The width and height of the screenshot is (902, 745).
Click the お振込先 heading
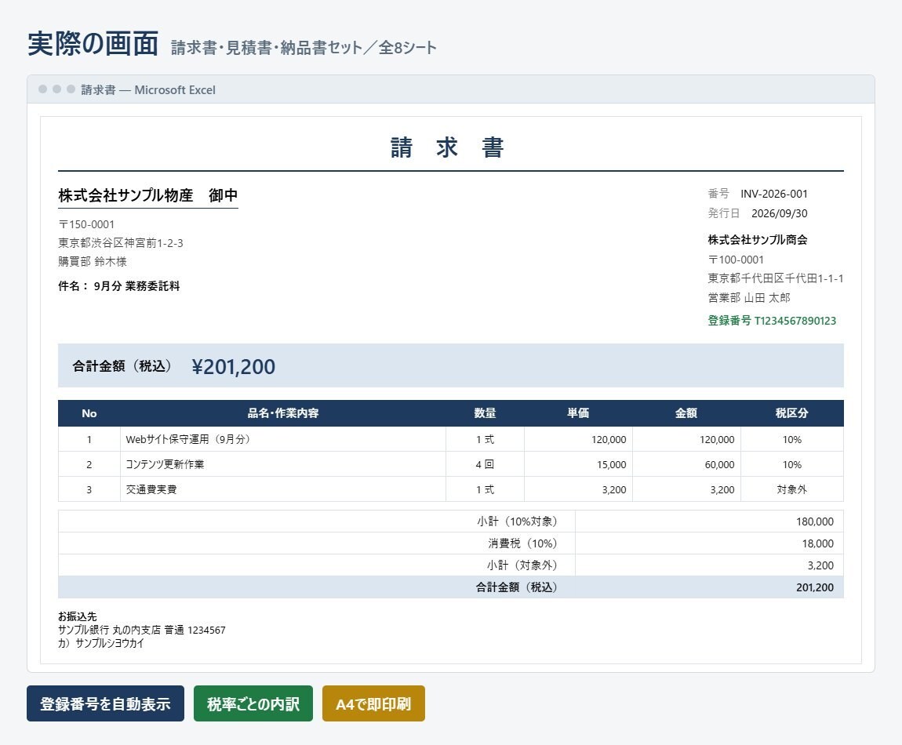78,616
